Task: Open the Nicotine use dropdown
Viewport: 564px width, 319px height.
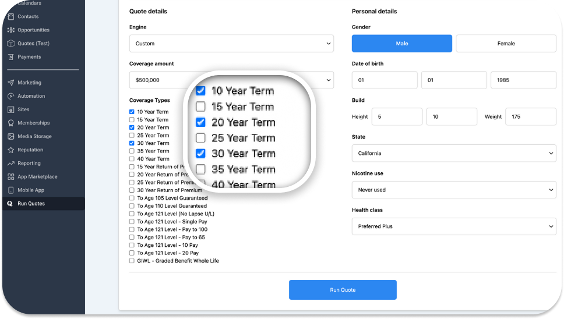Action: click(x=454, y=190)
